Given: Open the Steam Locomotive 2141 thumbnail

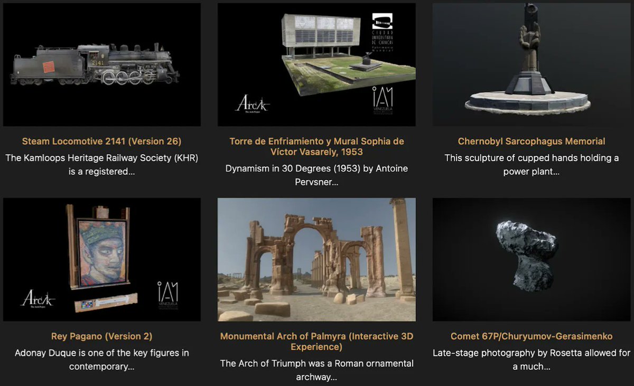Looking at the screenshot, I should 102,64.
